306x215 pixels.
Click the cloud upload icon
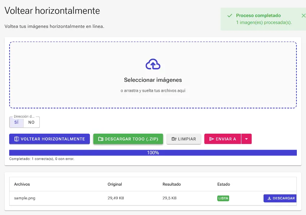[x=153, y=64]
